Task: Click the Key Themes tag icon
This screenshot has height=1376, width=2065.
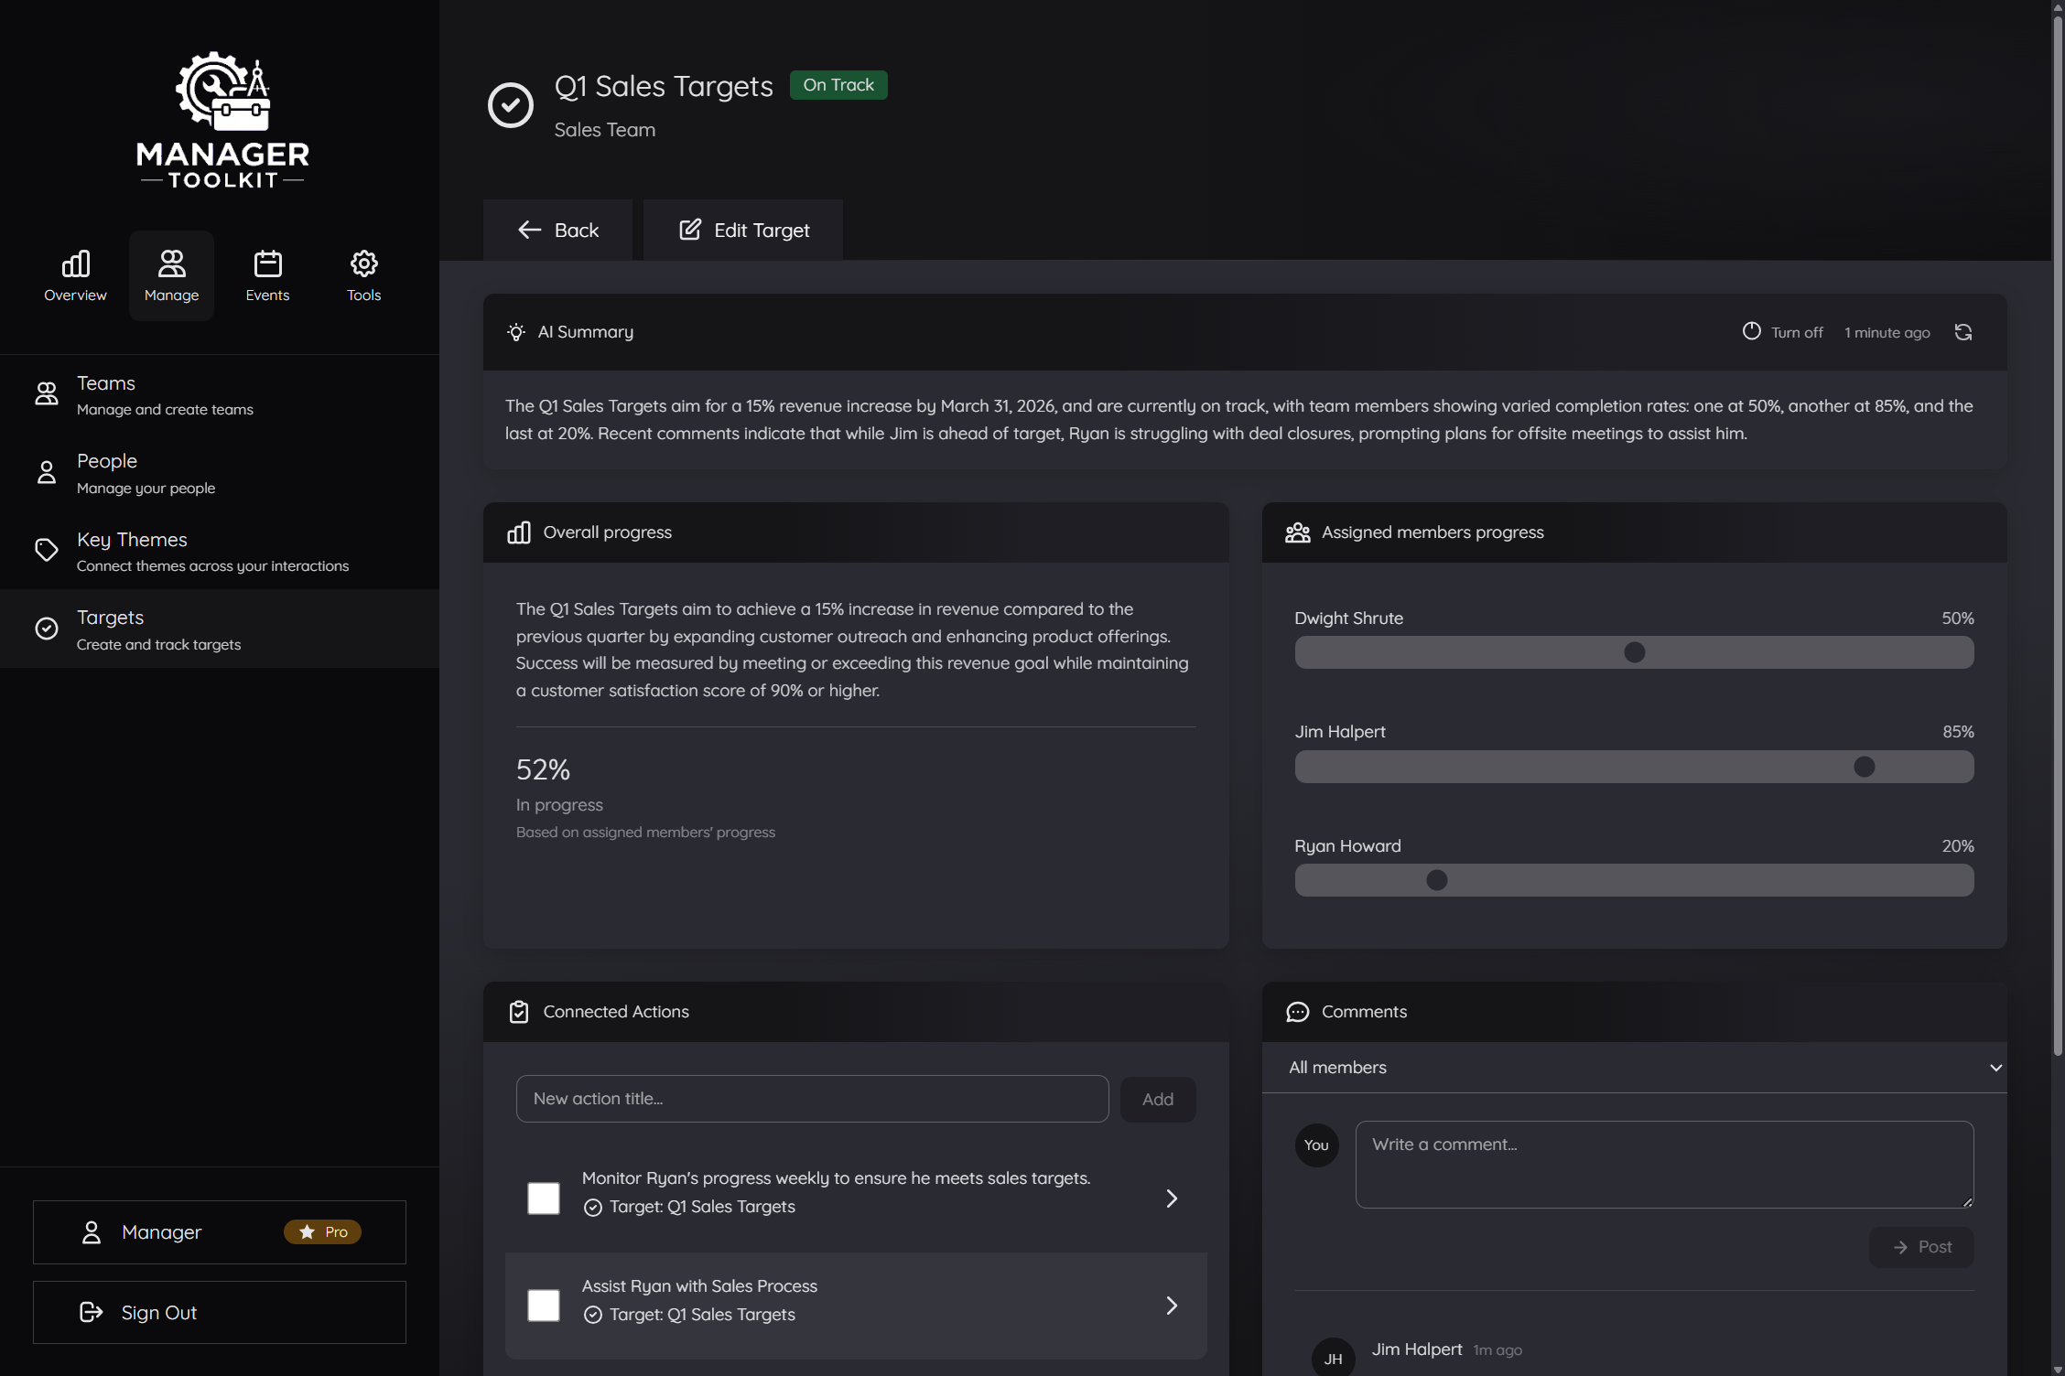Action: pos(47,550)
